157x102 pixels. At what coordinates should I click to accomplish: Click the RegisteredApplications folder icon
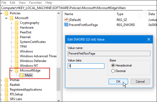click(x=6, y=90)
